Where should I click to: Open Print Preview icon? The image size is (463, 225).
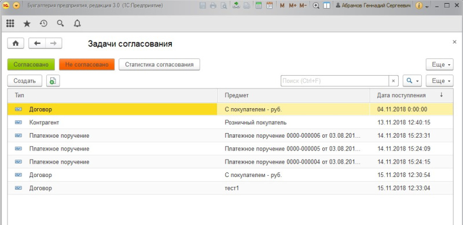pyautogui.click(x=224, y=6)
